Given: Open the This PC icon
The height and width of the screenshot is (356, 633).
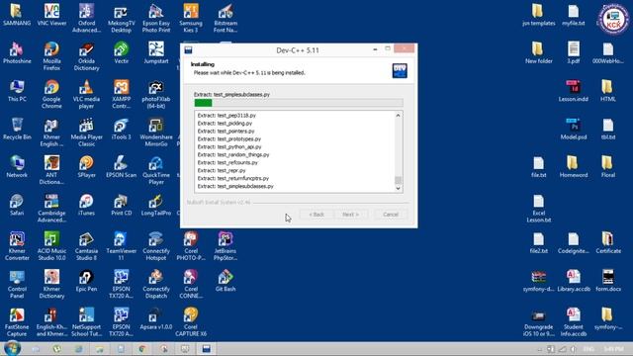Looking at the screenshot, I should pos(17,91).
